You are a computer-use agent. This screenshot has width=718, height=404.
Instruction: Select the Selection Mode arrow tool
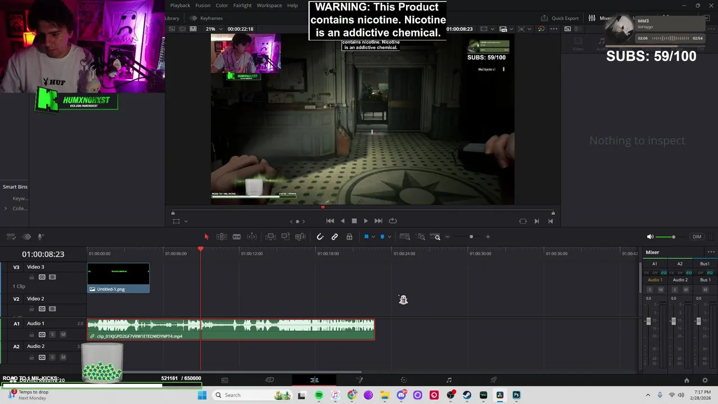206,237
